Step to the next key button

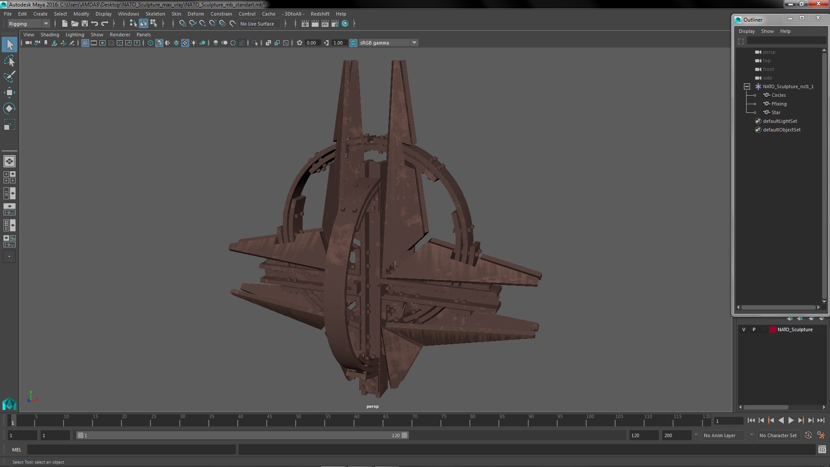pos(801,420)
